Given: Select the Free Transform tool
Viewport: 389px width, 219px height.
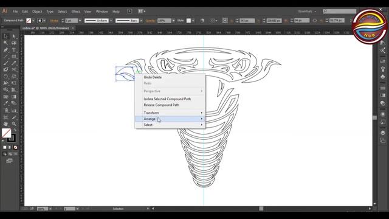Looking at the screenshot, I should coord(14,83).
